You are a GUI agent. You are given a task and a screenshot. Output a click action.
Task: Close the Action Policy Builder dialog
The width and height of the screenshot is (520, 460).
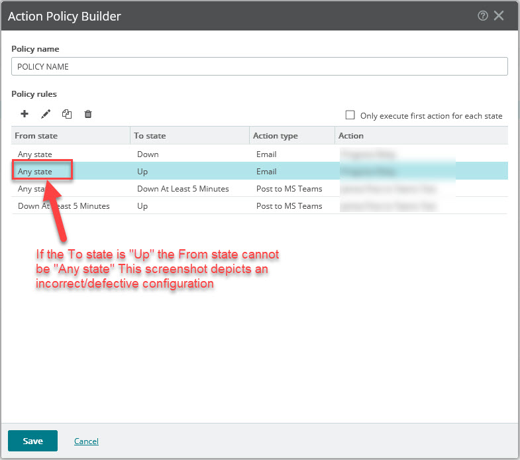[499, 16]
